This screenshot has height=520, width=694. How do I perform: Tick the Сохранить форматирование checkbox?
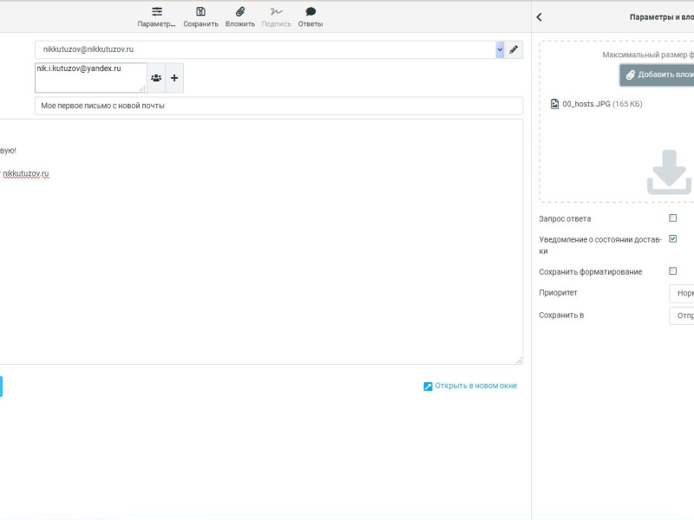[x=673, y=270]
